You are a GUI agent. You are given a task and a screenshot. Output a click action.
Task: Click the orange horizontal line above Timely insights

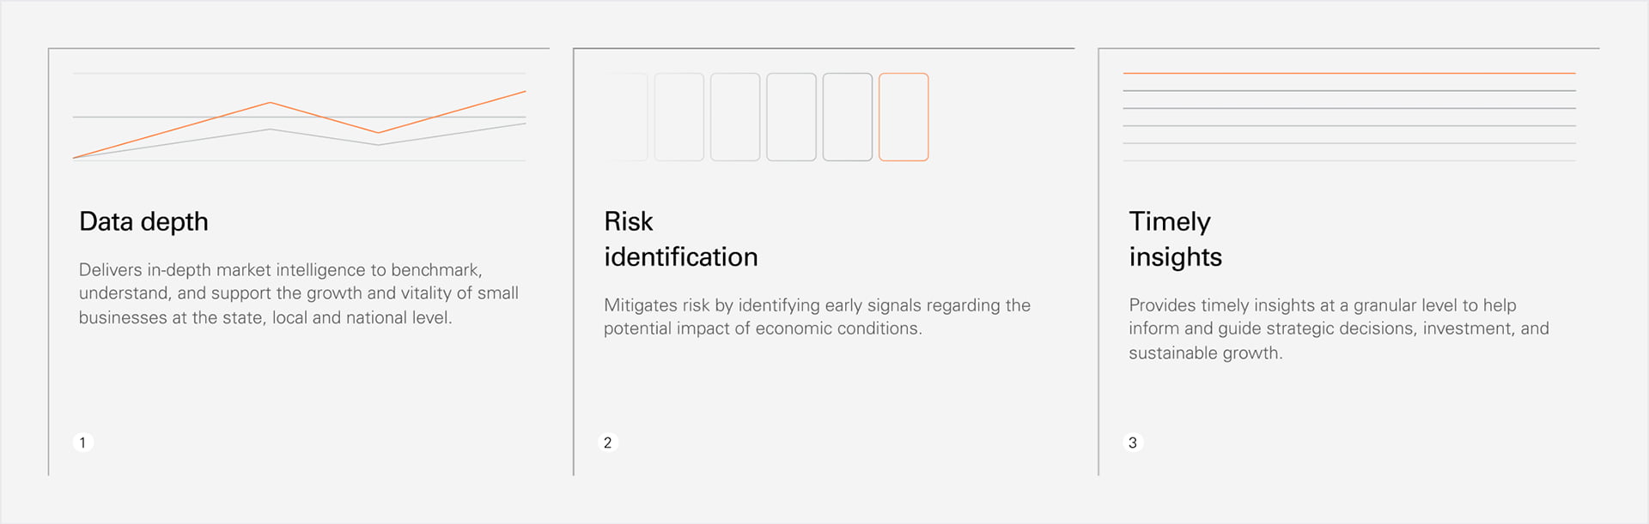point(1348,74)
